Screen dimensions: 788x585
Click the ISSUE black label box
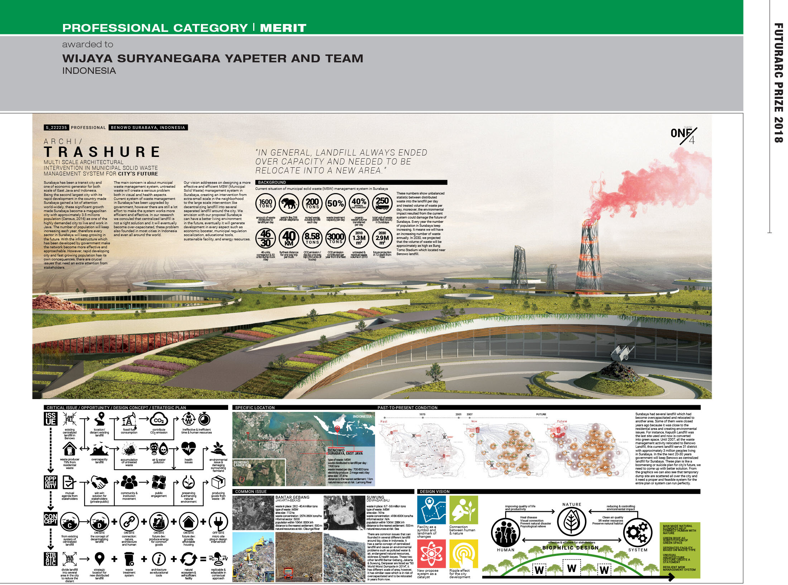(x=51, y=419)
